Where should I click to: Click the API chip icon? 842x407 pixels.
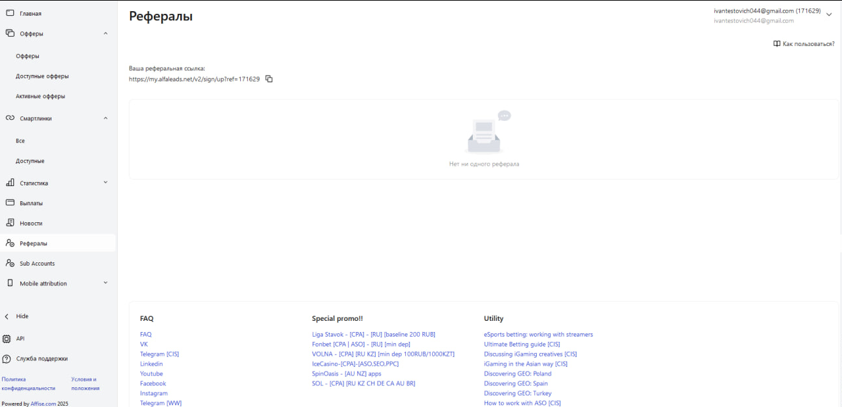7,339
